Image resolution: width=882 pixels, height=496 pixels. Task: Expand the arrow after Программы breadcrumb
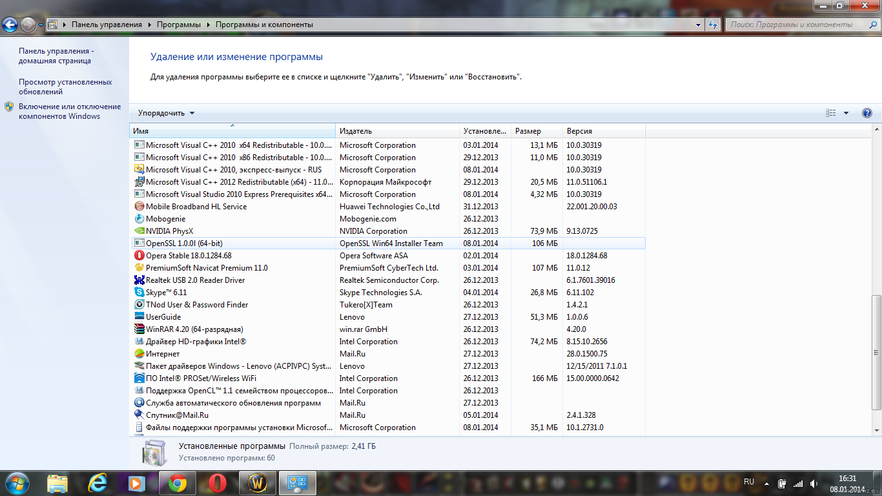point(209,25)
